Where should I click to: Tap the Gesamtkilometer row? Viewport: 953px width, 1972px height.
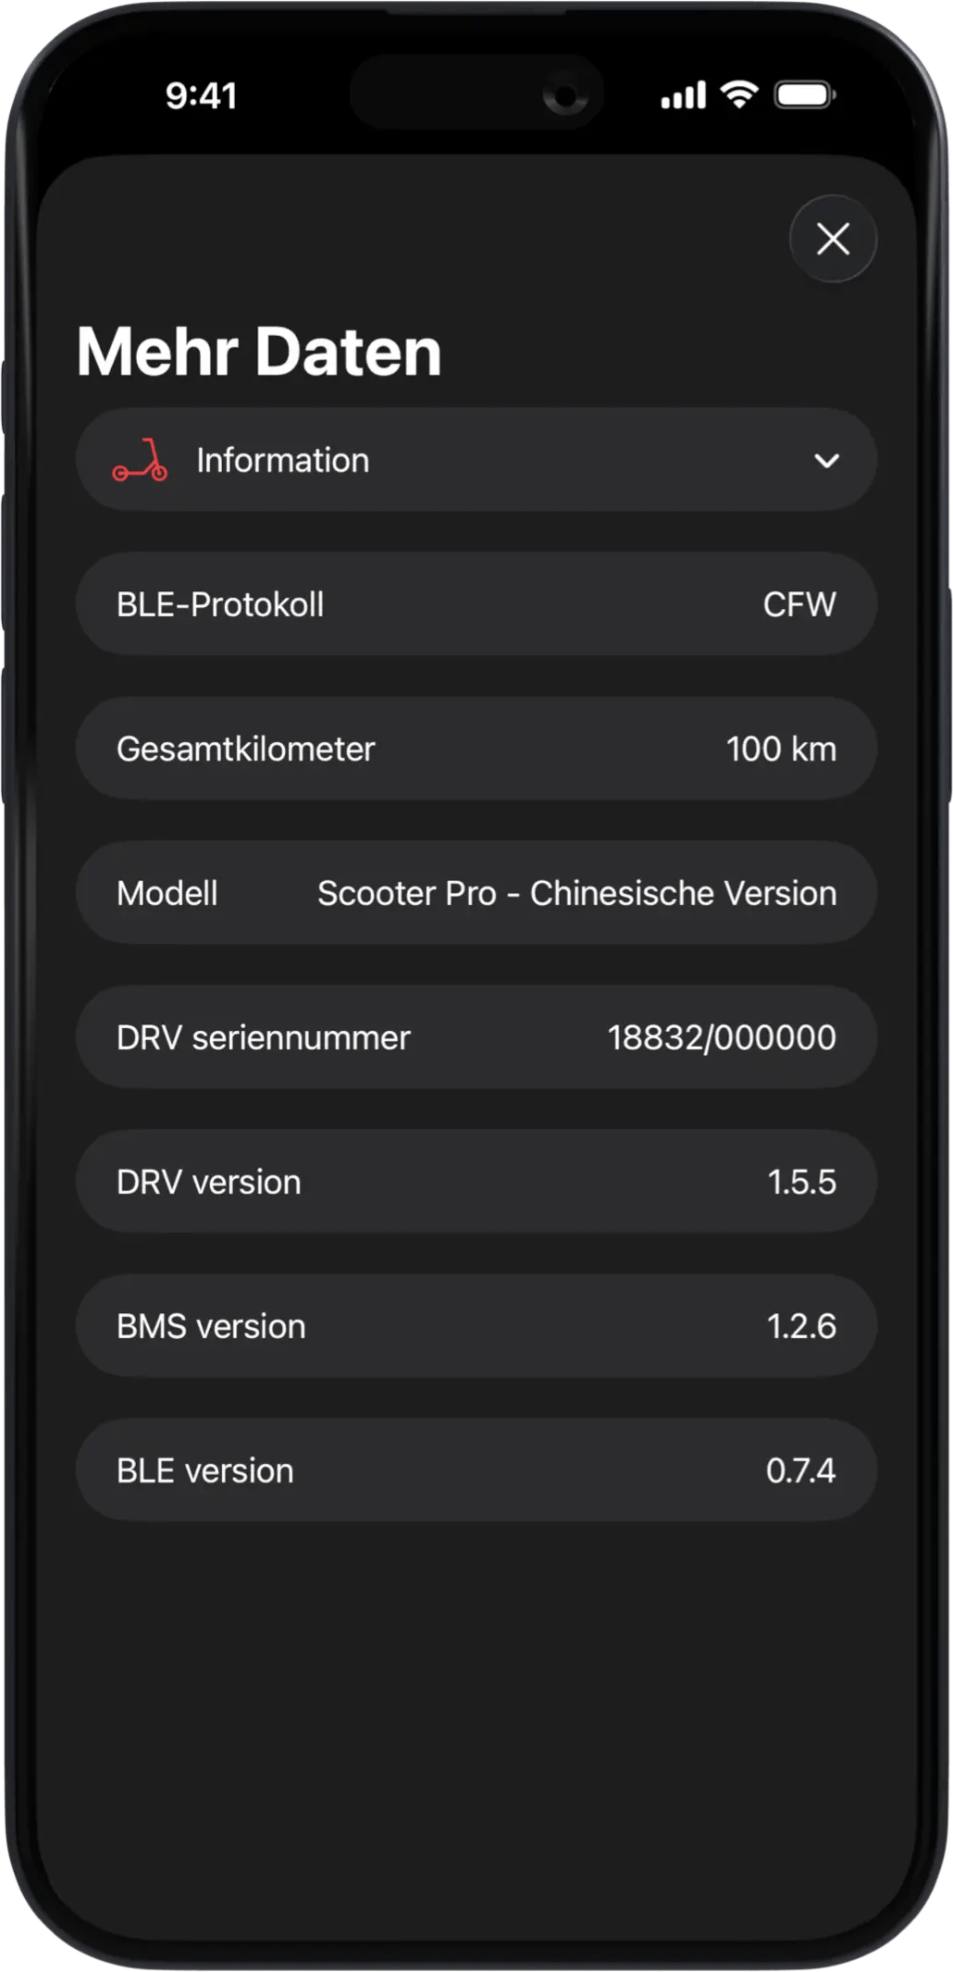(x=476, y=749)
